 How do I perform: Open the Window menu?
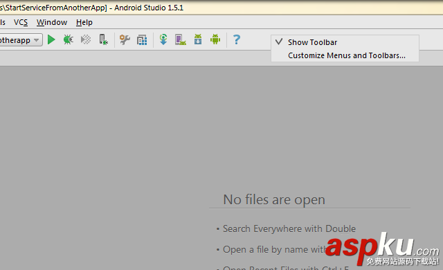click(52, 22)
